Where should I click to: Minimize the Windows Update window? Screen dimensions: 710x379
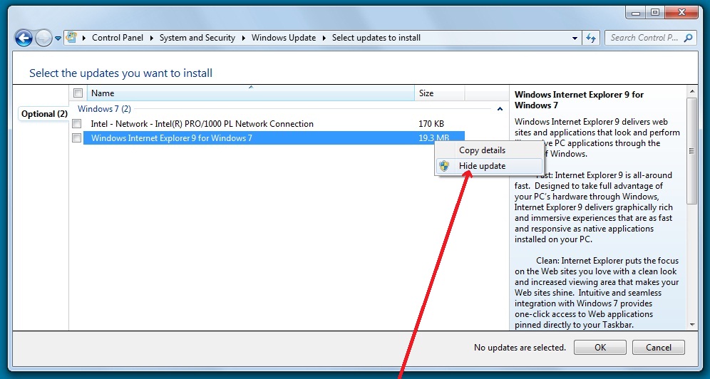click(636, 13)
